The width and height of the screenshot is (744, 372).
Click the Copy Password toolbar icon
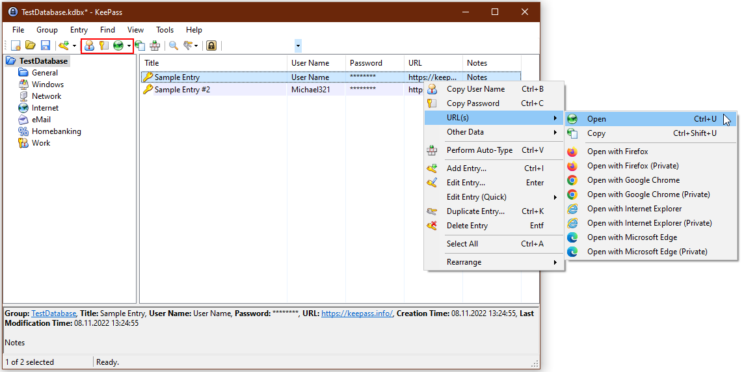(x=104, y=46)
